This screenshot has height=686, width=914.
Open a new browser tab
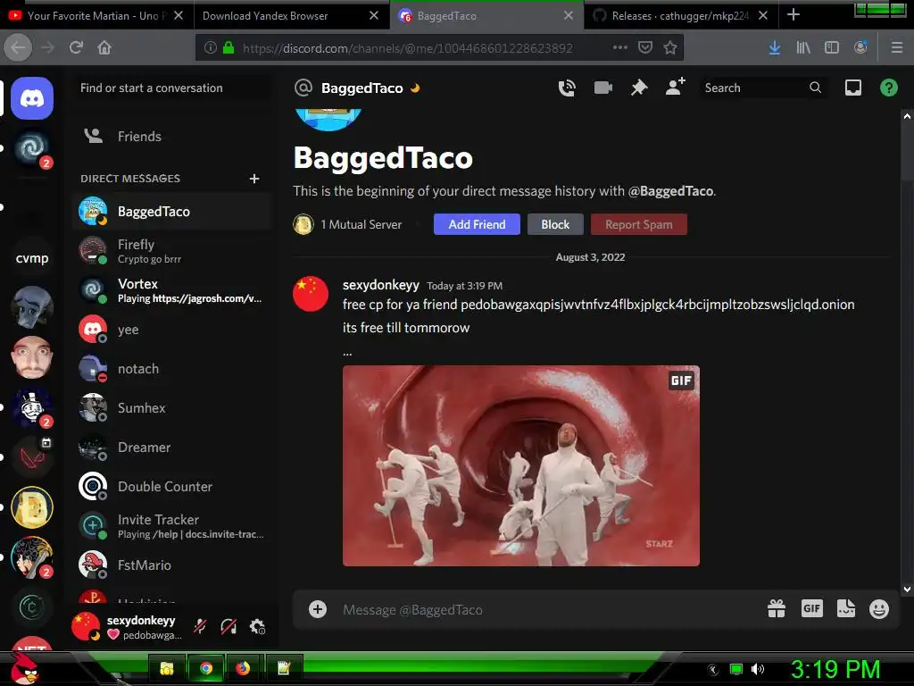click(793, 15)
